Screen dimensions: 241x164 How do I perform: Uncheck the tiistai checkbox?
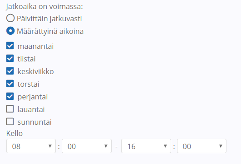point(10,58)
